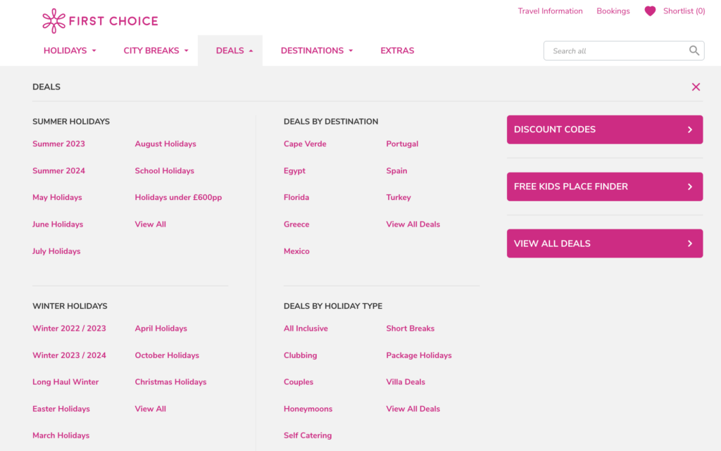Open Greece deals
The width and height of the screenshot is (721, 451).
pos(296,224)
